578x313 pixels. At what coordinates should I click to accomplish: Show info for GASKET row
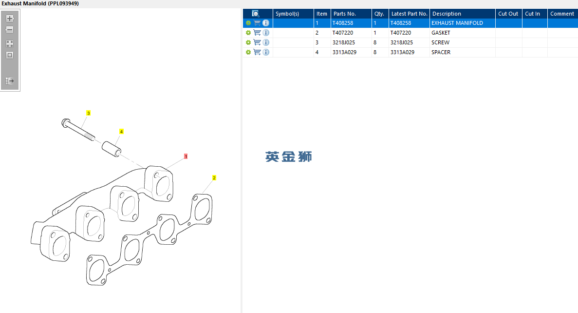tap(266, 33)
